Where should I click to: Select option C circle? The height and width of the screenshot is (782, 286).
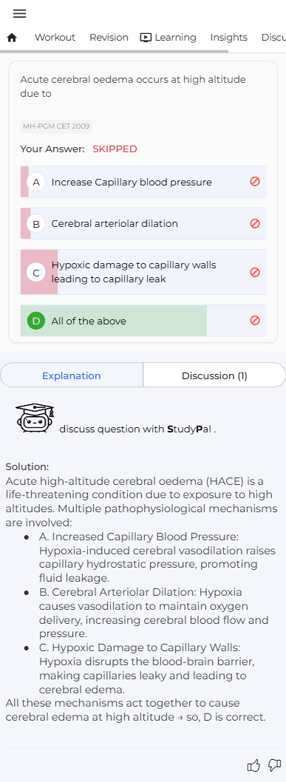(x=36, y=273)
